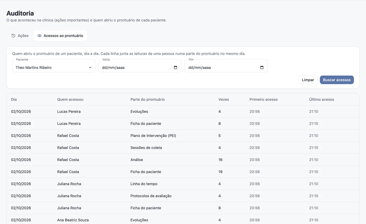Screen dimensions: 366x224
Task: Click Ficha do paciente in Rafael Costa's row
Action: tap(146, 172)
